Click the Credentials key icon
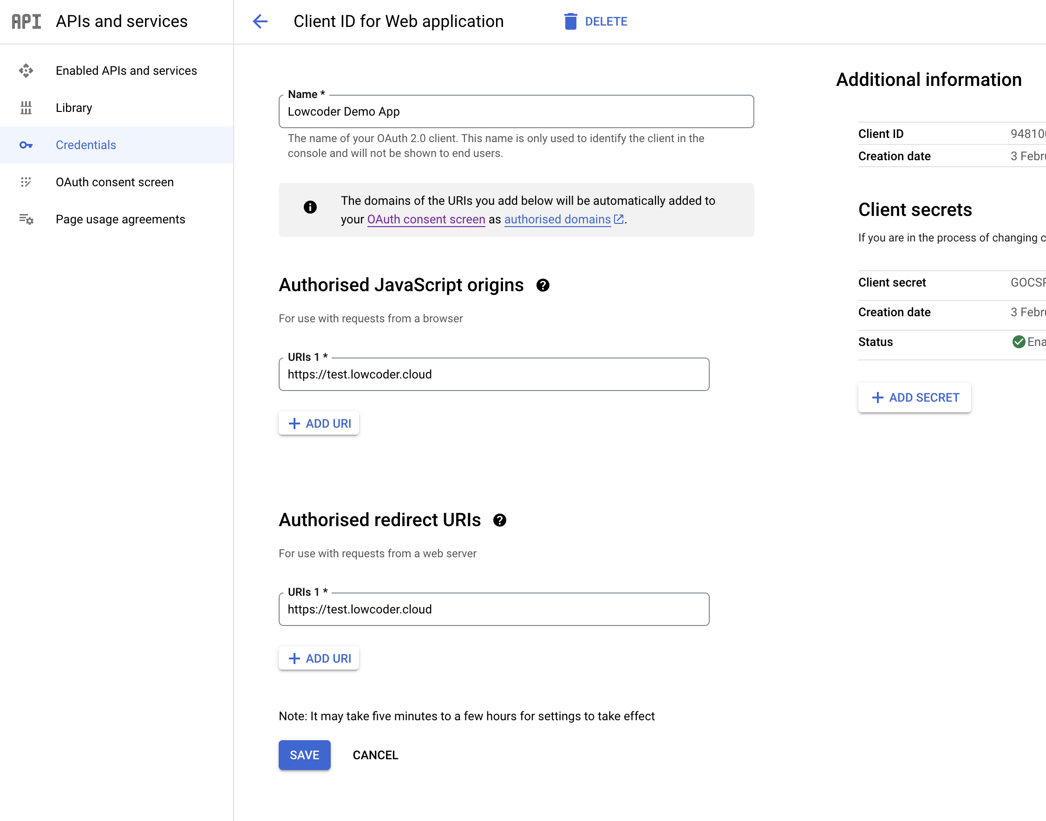1046x821 pixels. (x=26, y=145)
